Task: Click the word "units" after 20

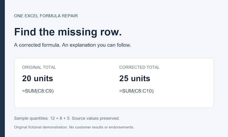Action: [x=43, y=78]
